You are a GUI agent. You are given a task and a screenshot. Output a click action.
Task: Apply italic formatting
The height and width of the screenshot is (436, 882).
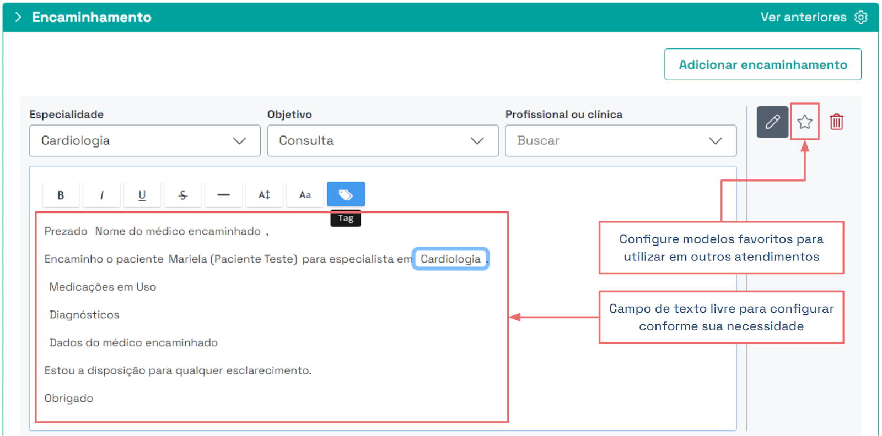tap(101, 195)
